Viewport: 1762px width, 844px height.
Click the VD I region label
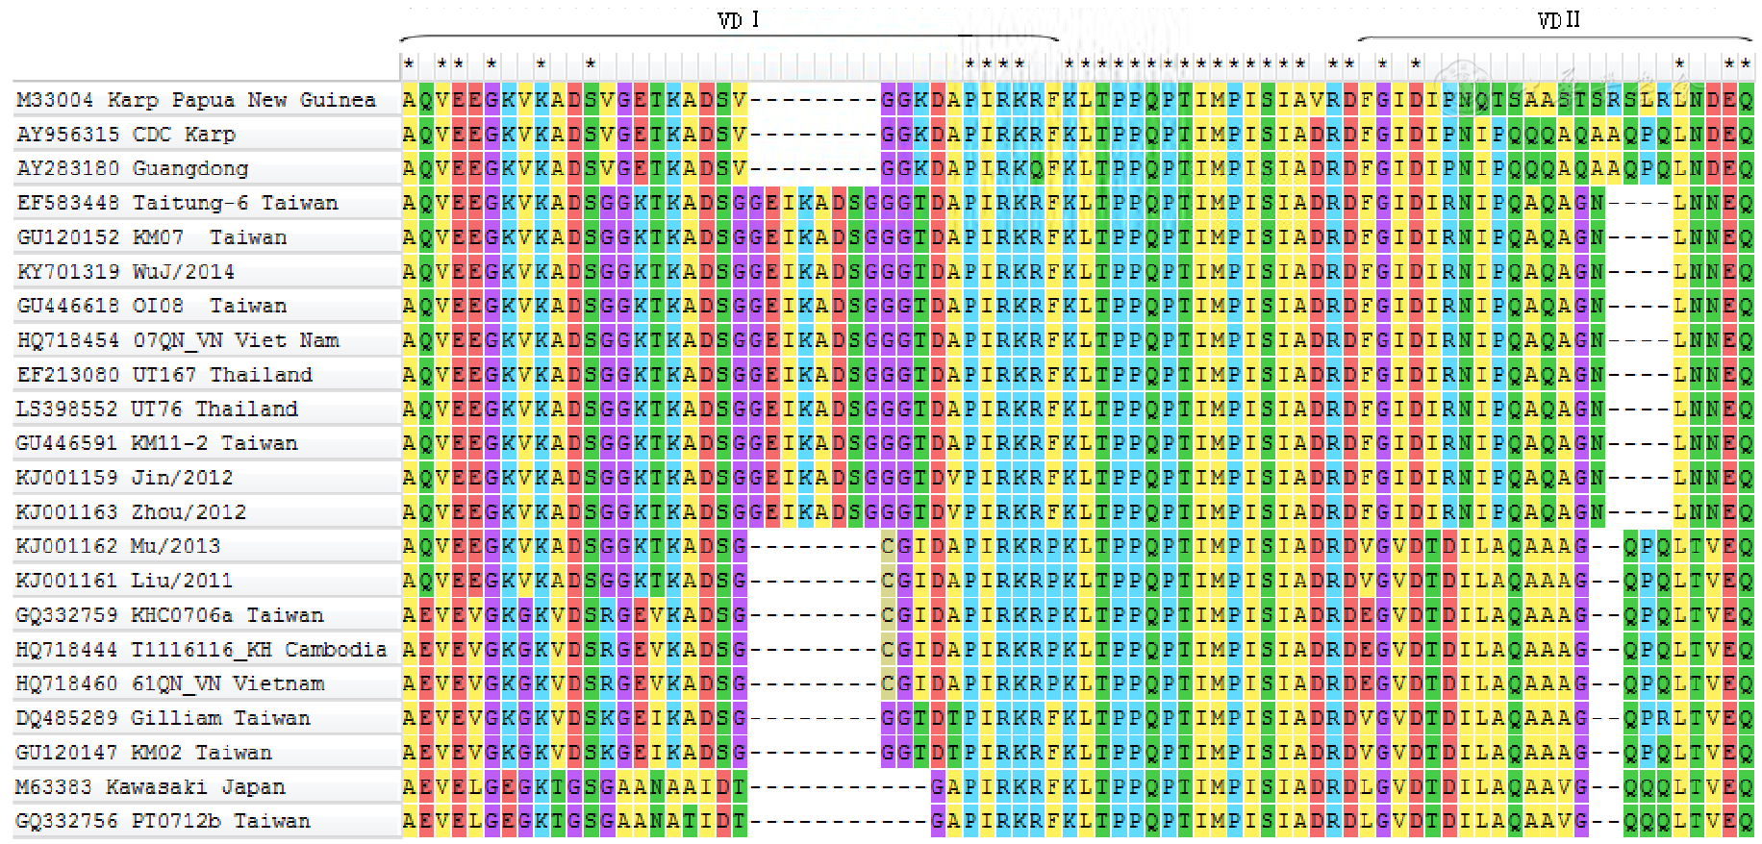point(739,20)
